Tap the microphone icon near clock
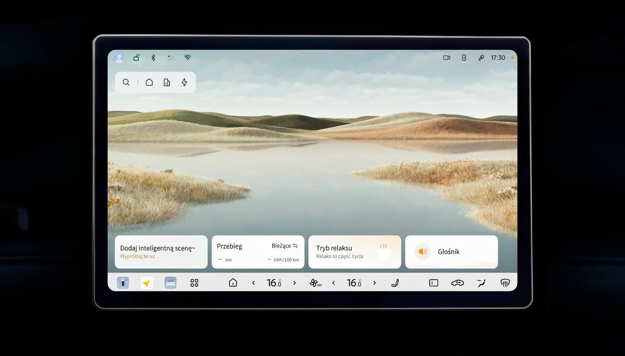Screen dimensions: 625x356 tap(481, 58)
